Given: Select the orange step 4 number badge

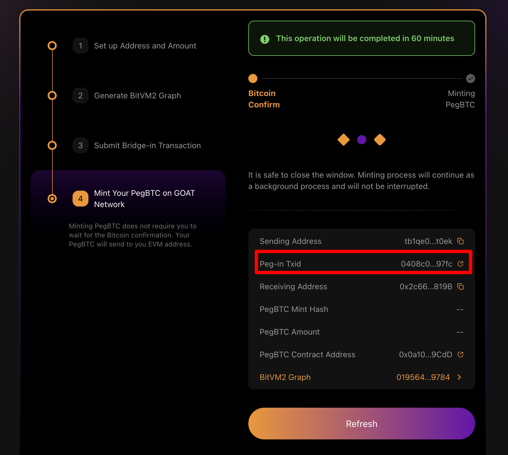Looking at the screenshot, I should 81,199.
